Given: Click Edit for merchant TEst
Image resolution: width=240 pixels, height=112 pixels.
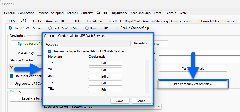Looking at the screenshot, I should coord(105,89).
